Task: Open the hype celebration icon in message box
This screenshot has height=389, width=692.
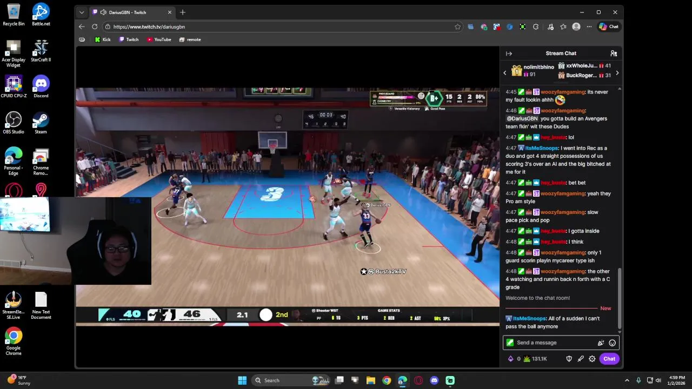Action: click(601, 343)
